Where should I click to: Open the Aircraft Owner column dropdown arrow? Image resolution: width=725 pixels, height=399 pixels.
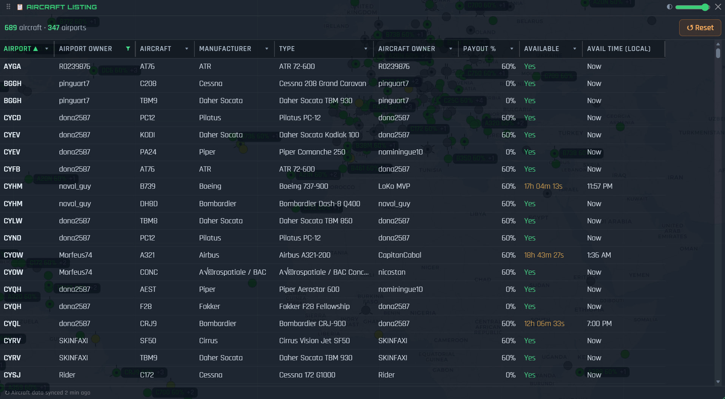pyautogui.click(x=450, y=49)
